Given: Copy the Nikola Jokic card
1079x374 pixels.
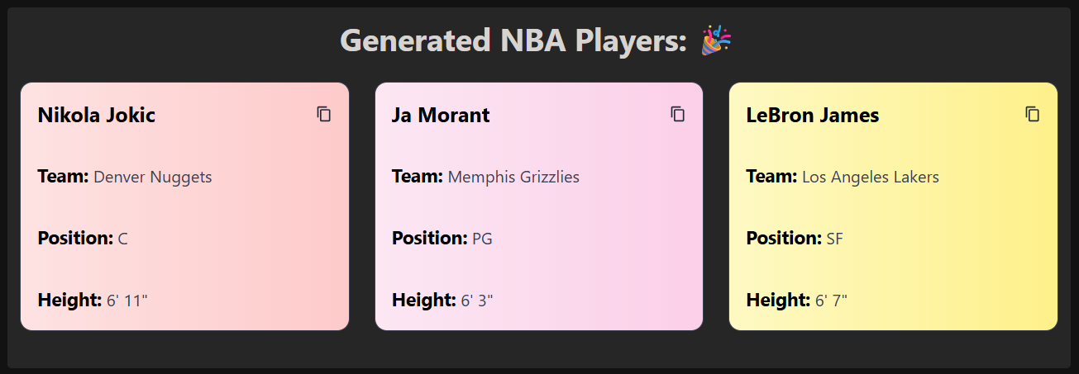Looking at the screenshot, I should pos(324,115).
